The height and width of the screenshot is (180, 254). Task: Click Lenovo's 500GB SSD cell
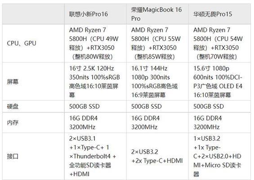point(95,106)
